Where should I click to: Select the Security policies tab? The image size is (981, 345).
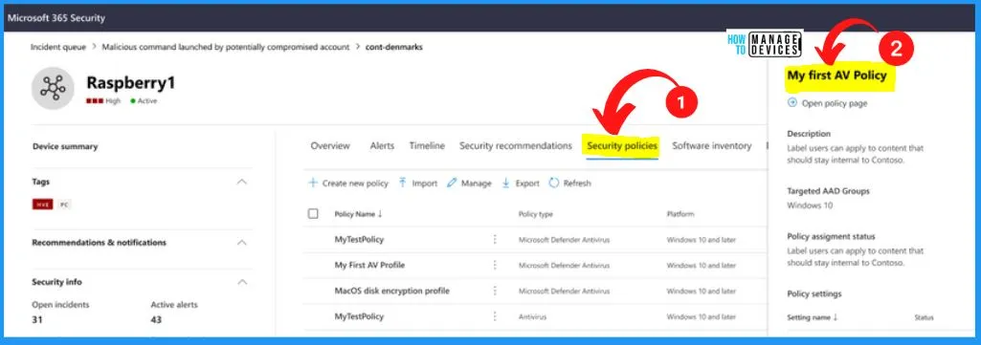[622, 145]
